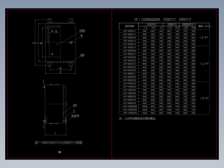The height and width of the screenshot is (168, 224).
Task: Select the last JXF-10080/30 row in the table
Action: tap(157, 113)
